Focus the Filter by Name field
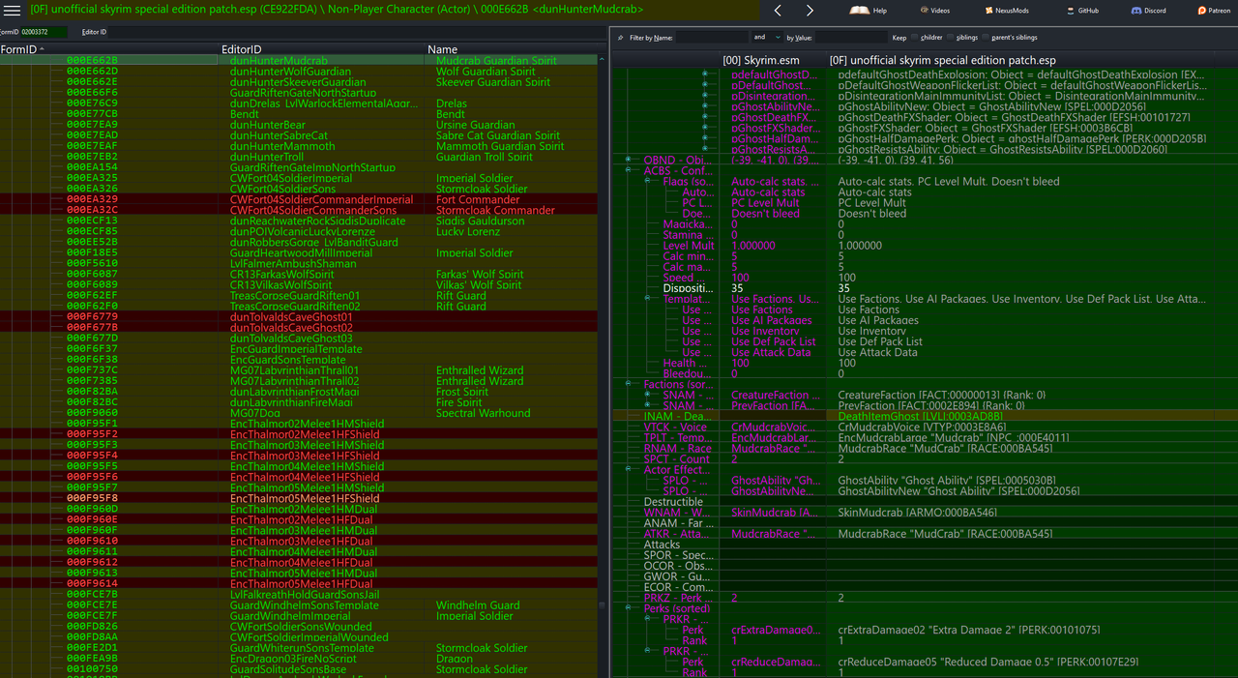Screen dimensions: 1238x678 coord(712,38)
